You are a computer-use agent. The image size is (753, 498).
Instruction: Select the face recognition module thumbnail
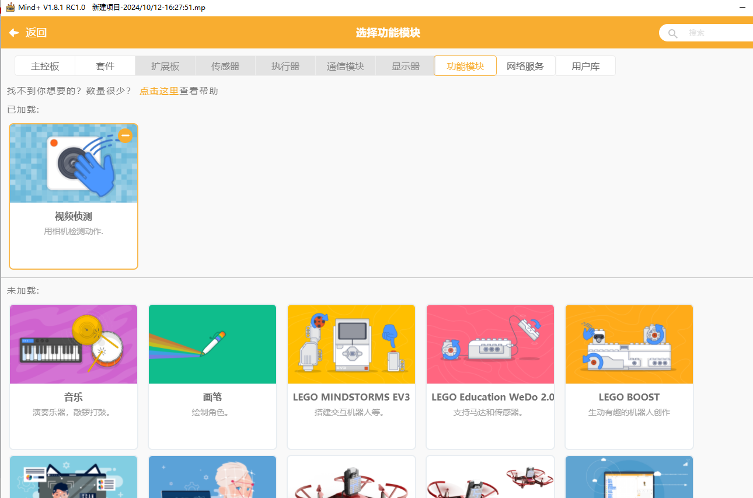point(212,477)
